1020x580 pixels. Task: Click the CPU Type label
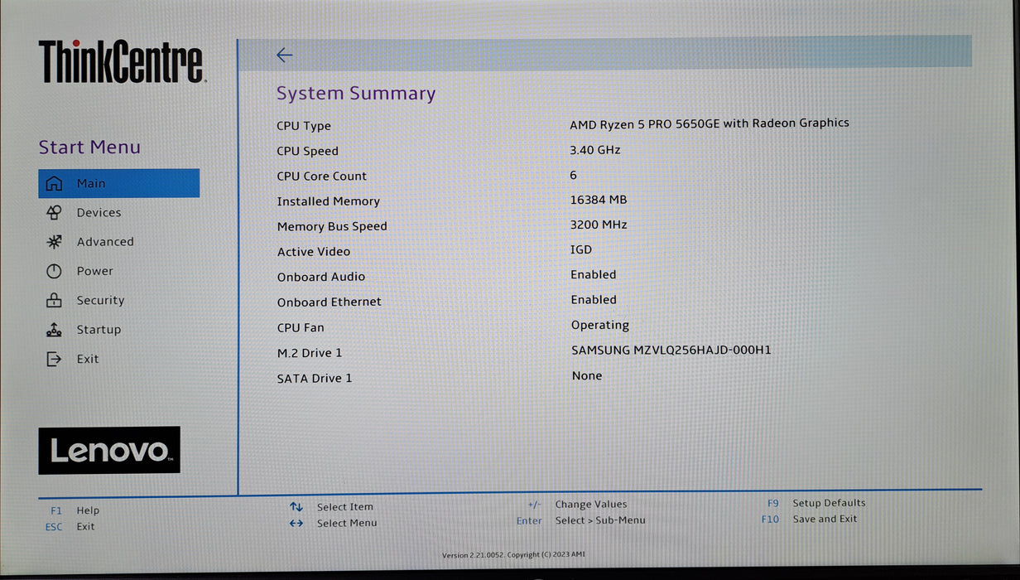(x=304, y=126)
